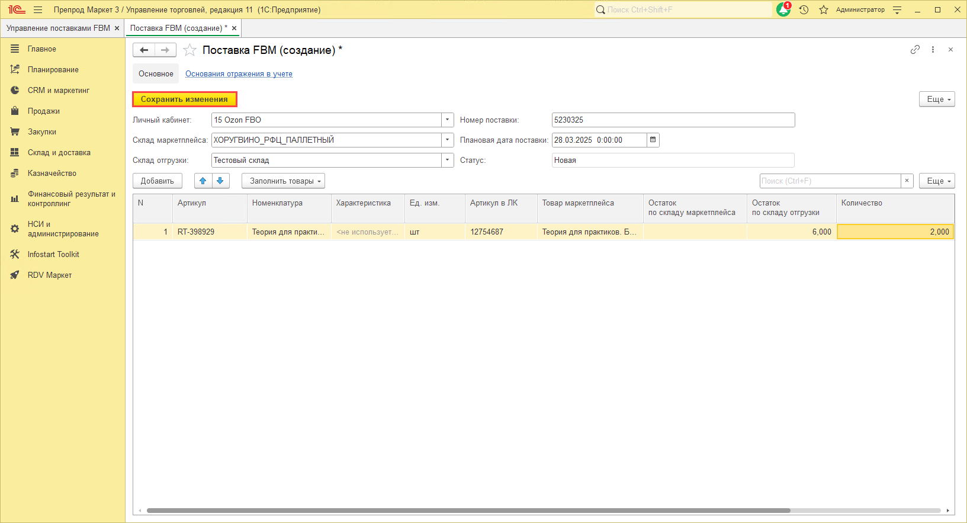The width and height of the screenshot is (967, 523).
Task: Click Сохранить изменения button
Action: coord(184,99)
